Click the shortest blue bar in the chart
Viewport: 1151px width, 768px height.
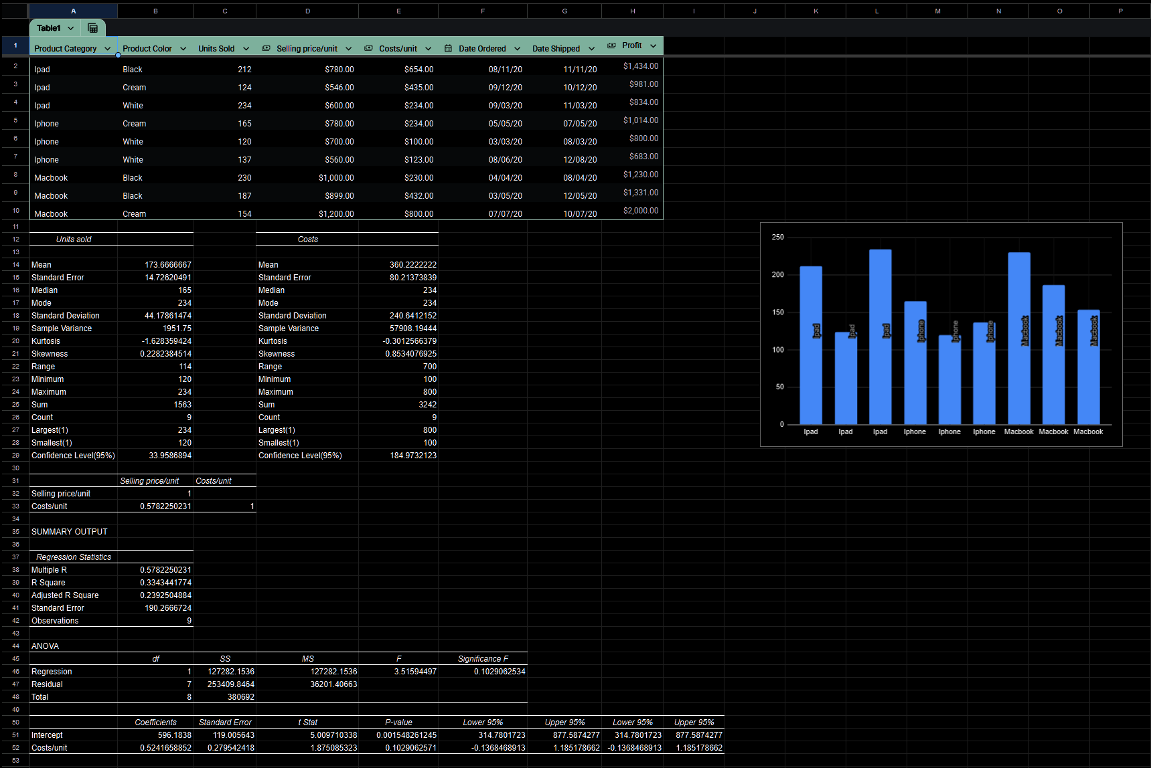[x=949, y=379]
